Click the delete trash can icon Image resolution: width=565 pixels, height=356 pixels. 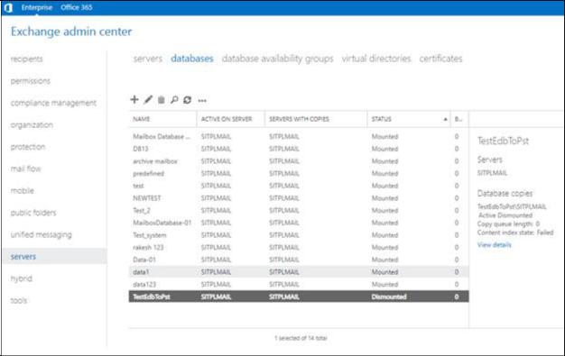[162, 100]
